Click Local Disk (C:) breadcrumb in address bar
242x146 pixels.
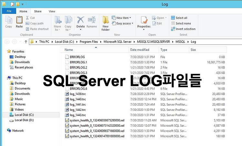(x=64, y=42)
